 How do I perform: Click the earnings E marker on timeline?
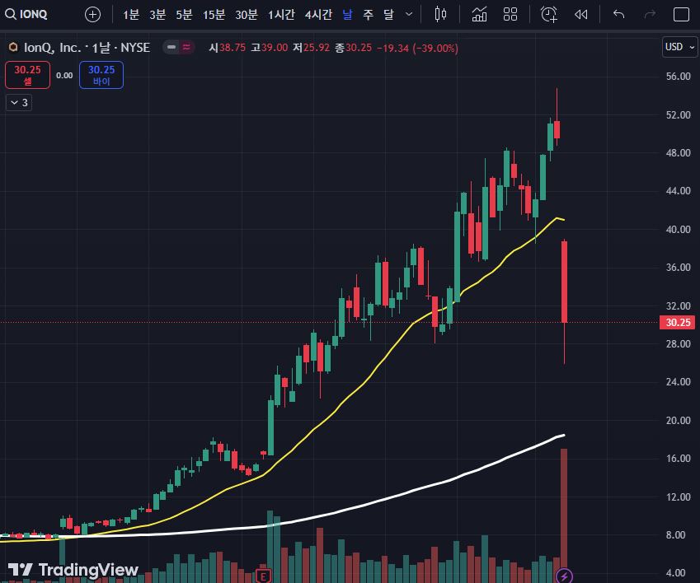263,576
